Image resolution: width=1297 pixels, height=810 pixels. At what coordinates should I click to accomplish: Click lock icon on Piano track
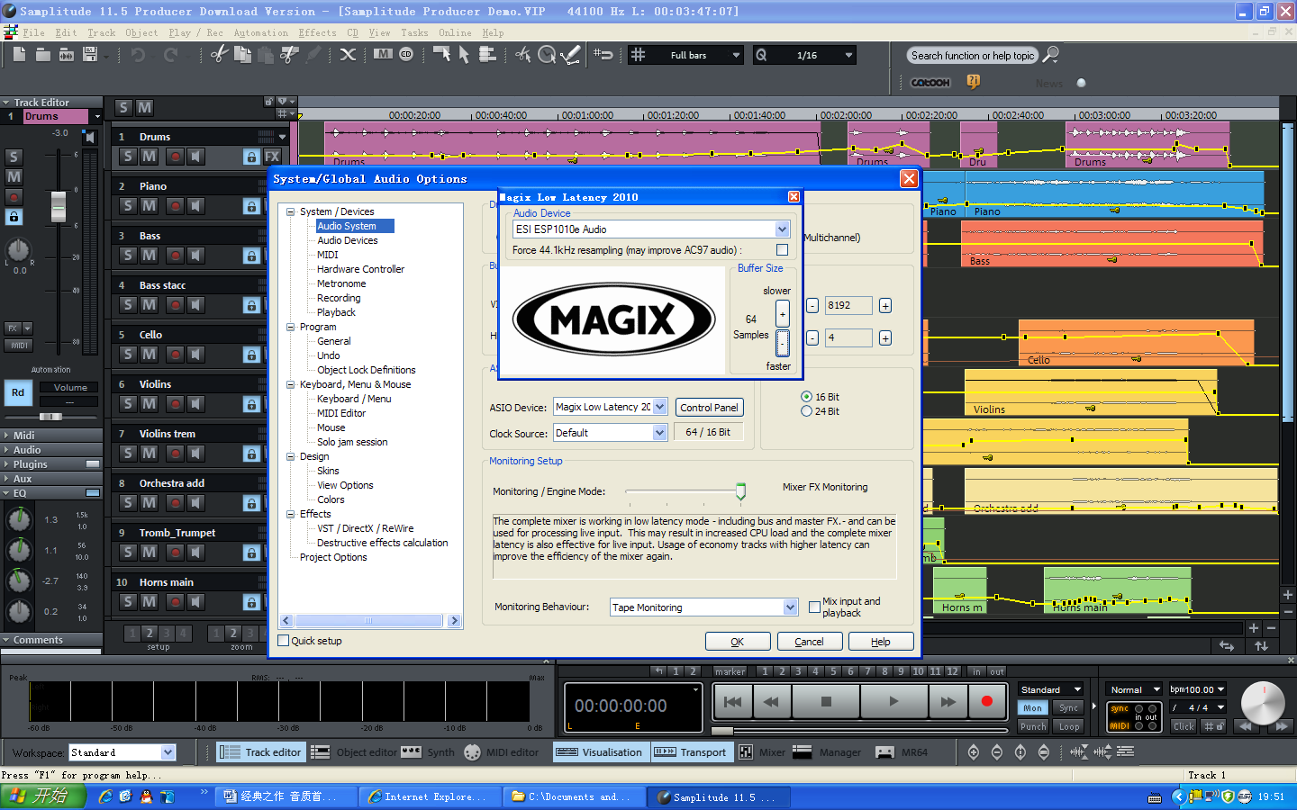coord(250,206)
